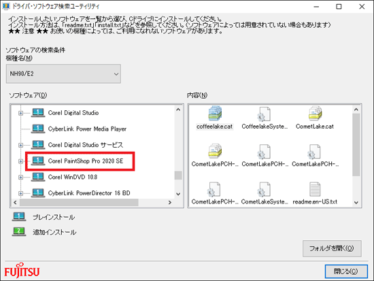Click the contents pane scroll down arrow
This screenshot has width=374, height=281.
click(356, 203)
